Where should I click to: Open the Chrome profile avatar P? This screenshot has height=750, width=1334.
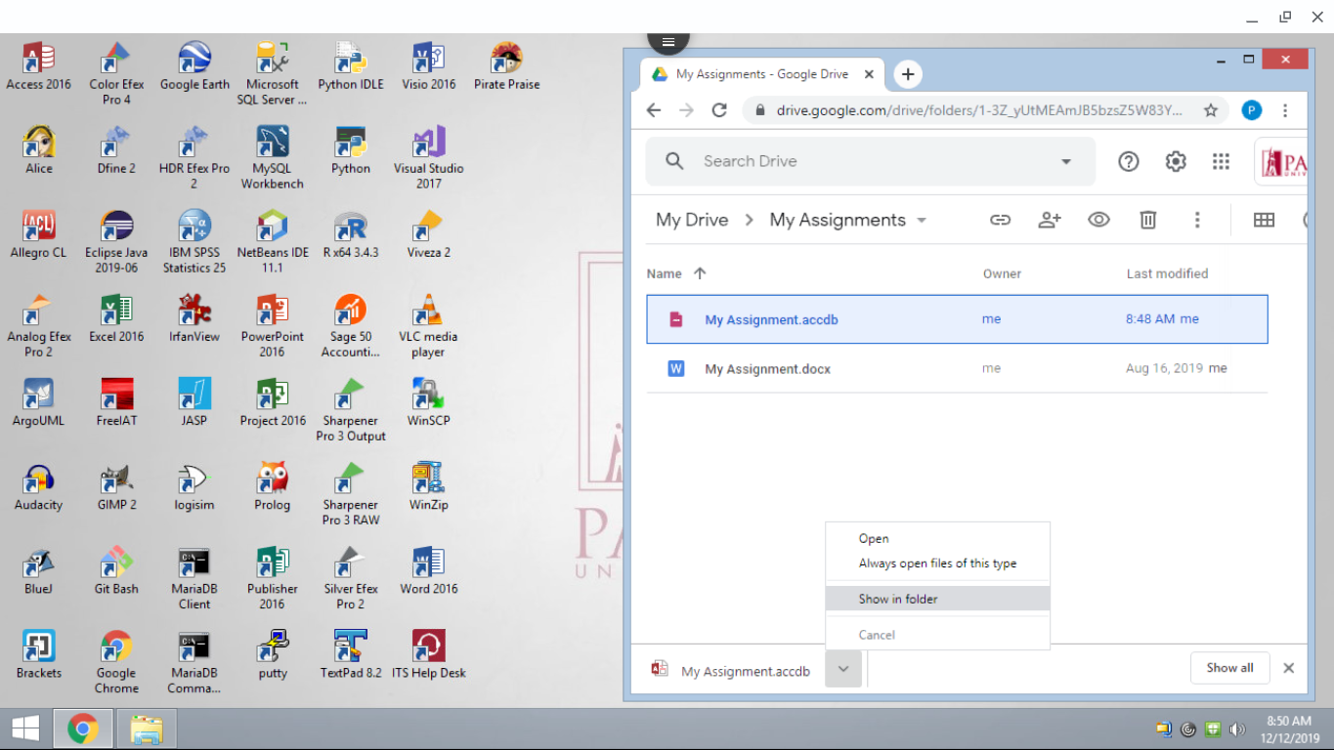(x=1252, y=110)
